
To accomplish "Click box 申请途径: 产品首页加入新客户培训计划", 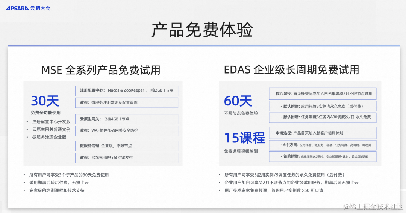I will pyautogui.click(x=323, y=133).
